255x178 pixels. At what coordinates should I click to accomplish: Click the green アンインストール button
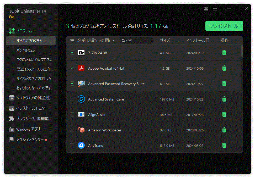(x=224, y=26)
